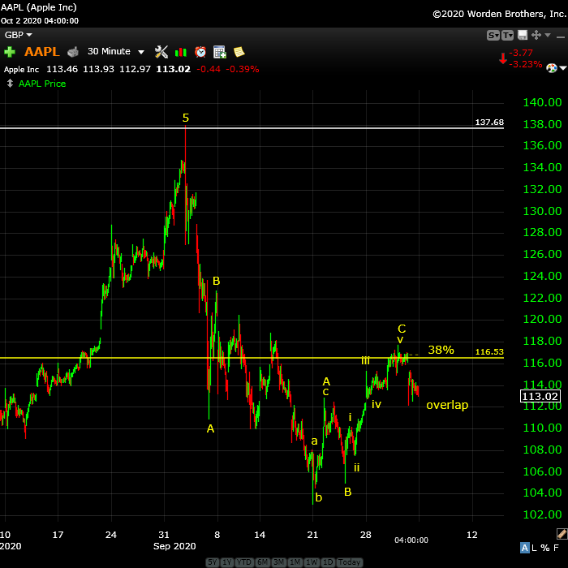Image resolution: width=568 pixels, height=568 pixels.
Task: Select the 1D time range button
Action: (328, 562)
